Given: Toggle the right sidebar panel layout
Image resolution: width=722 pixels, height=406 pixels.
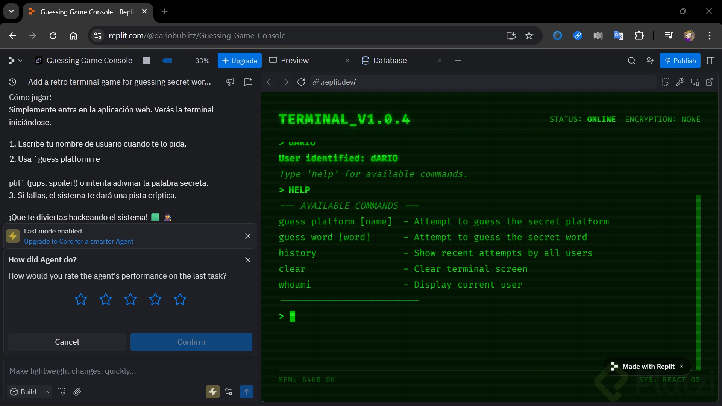Looking at the screenshot, I should click(711, 61).
